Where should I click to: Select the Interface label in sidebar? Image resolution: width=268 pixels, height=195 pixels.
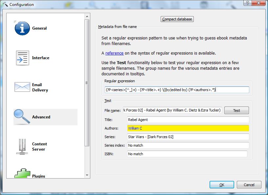41,58
